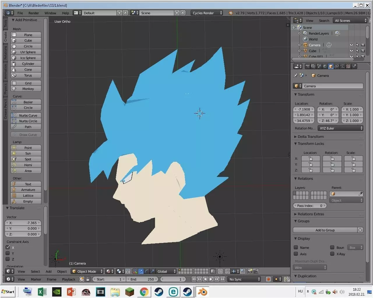The image size is (373, 298).
Task: Switch to the Grease Pencil tab
Action: tap(5, 109)
